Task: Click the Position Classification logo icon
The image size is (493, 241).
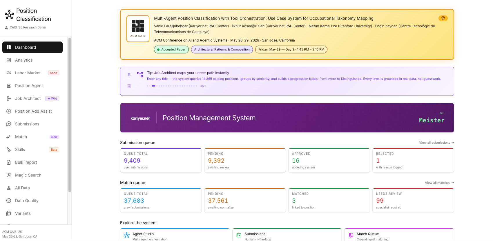Action: tap(9, 15)
